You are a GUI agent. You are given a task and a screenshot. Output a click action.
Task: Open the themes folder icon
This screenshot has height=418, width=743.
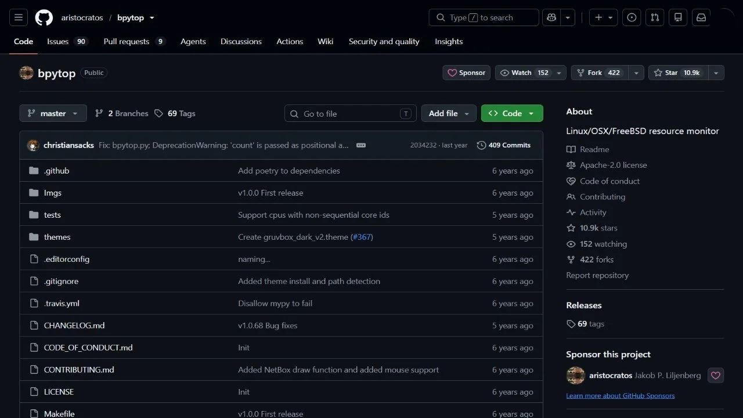pyautogui.click(x=34, y=237)
